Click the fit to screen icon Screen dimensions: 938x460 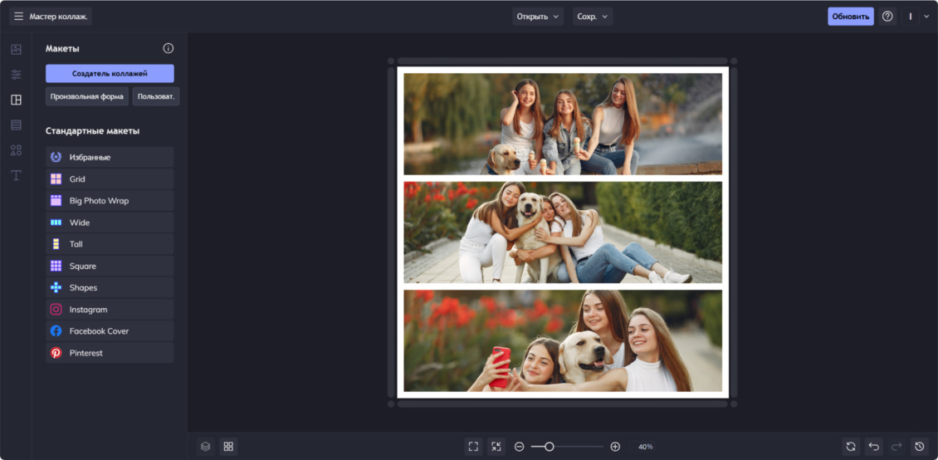pyautogui.click(x=473, y=446)
